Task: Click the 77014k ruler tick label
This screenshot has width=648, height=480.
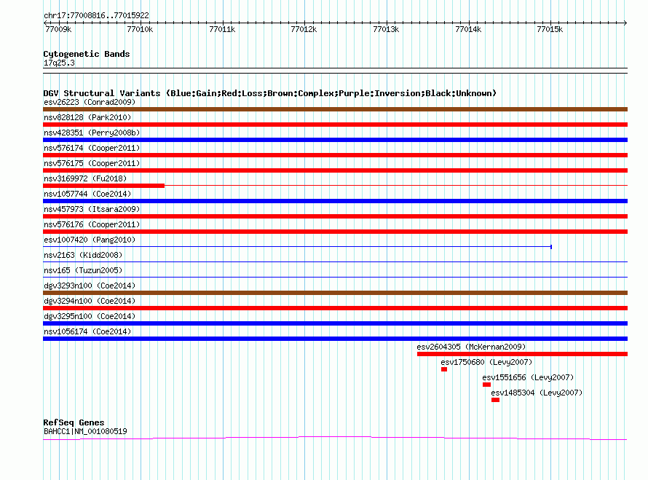Action: click(467, 30)
